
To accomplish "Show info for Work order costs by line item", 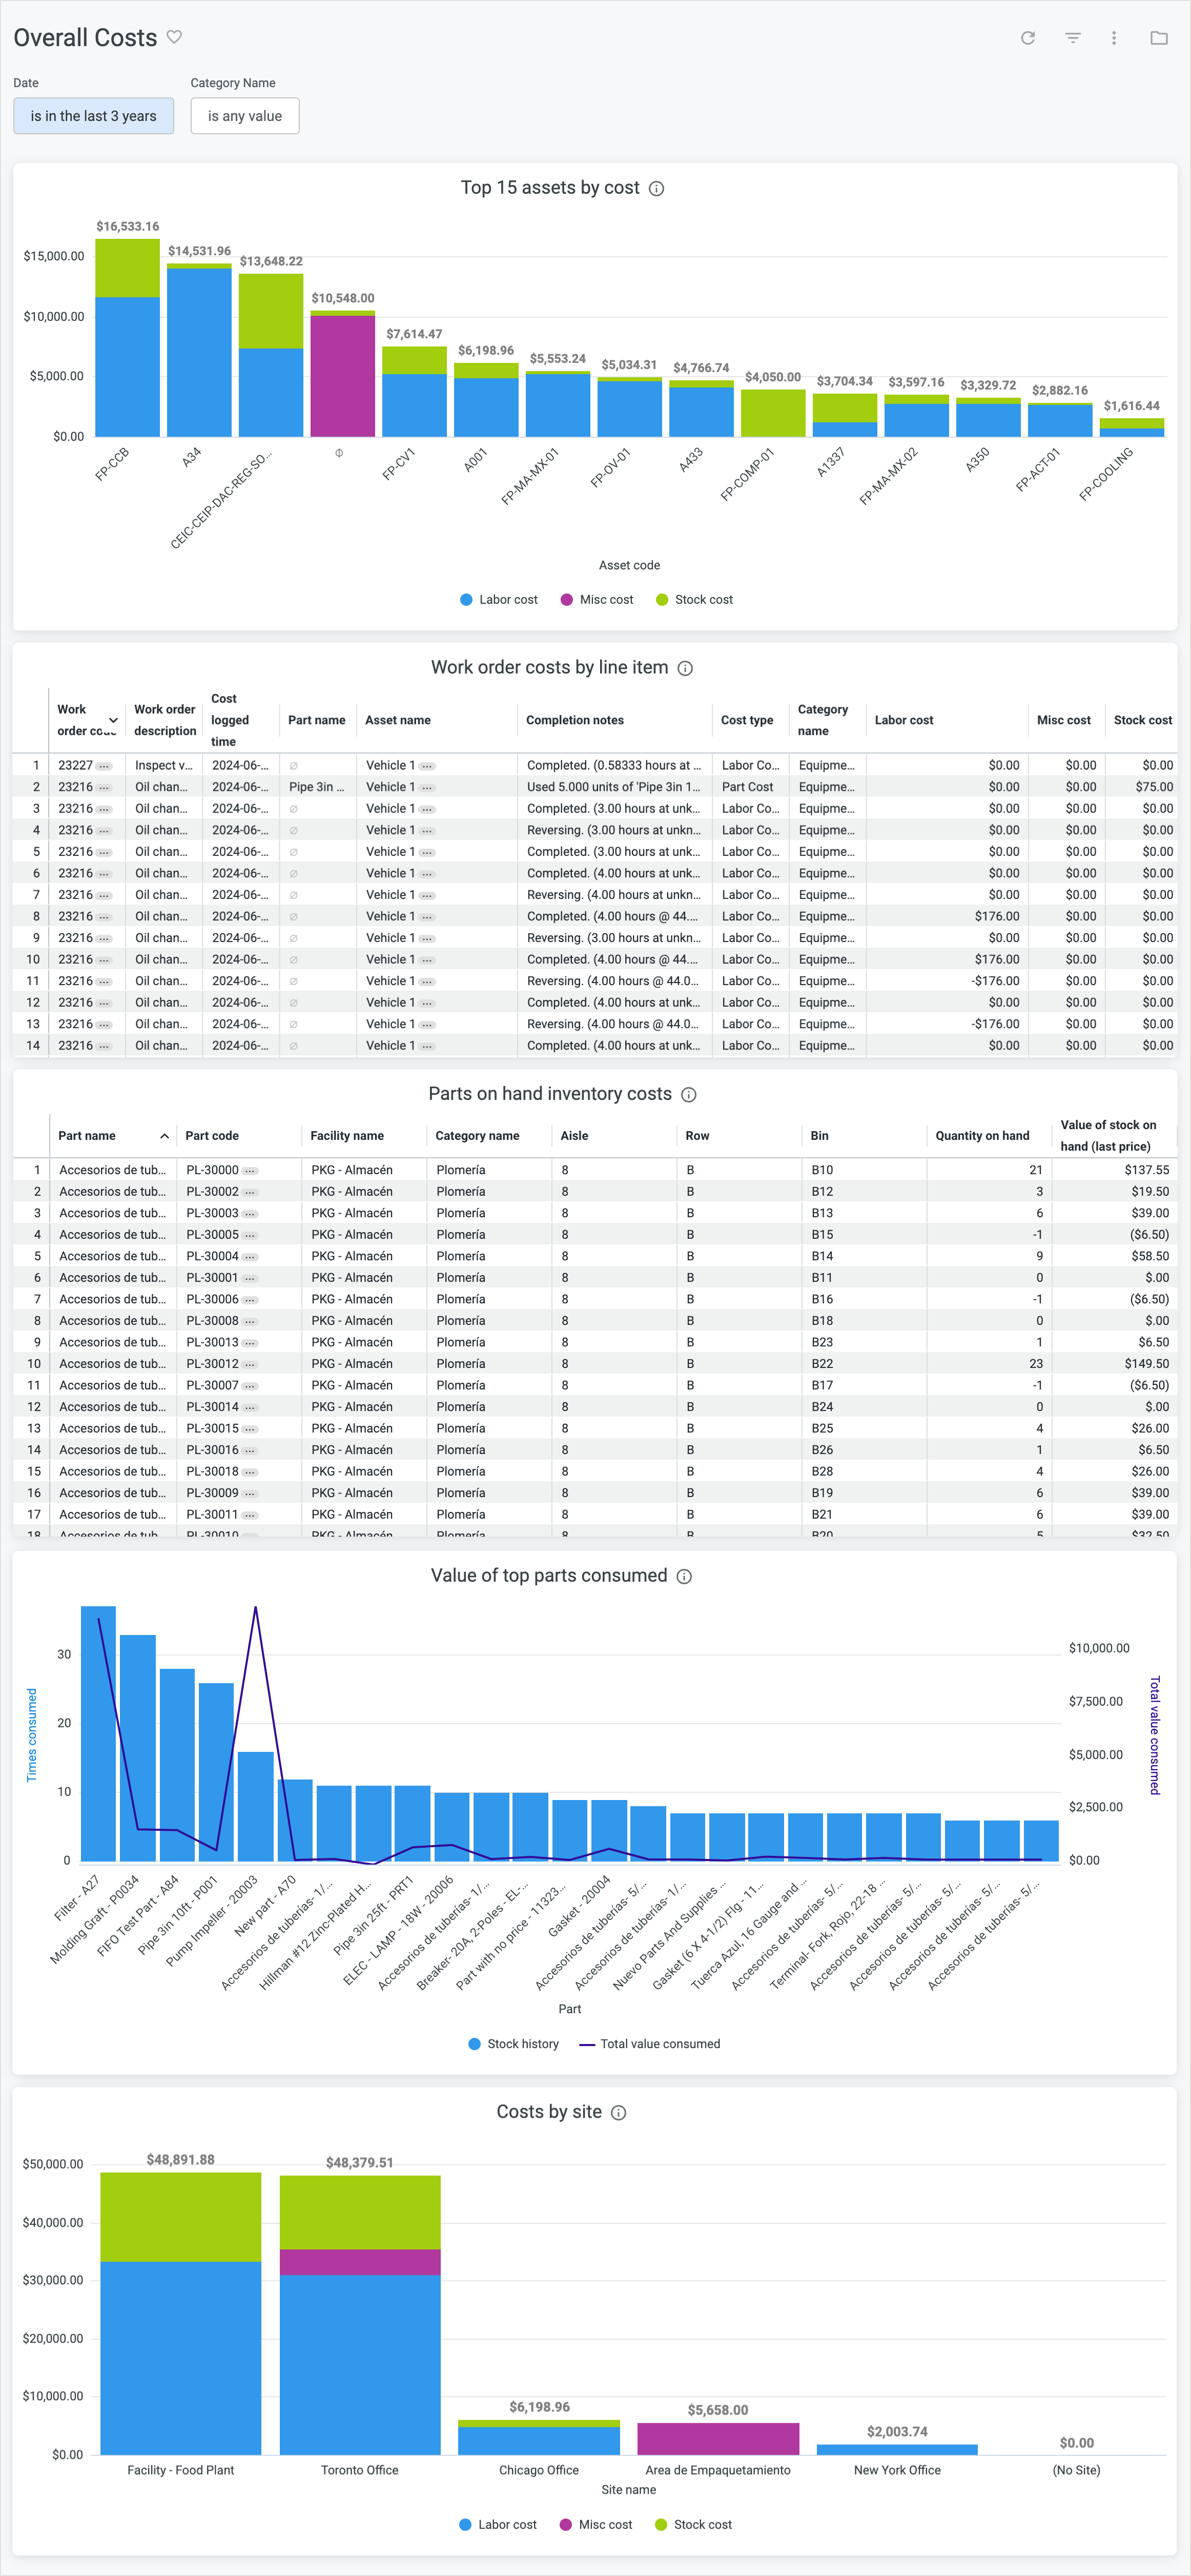I will coord(685,669).
